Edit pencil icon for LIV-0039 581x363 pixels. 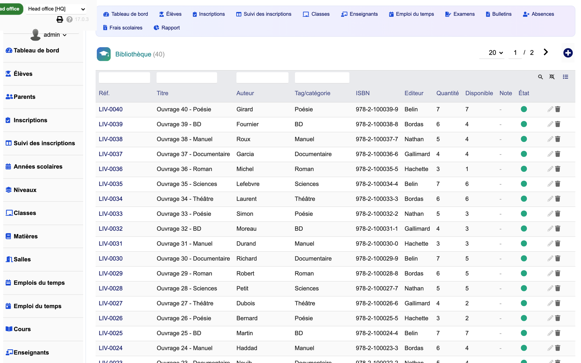coord(550,124)
